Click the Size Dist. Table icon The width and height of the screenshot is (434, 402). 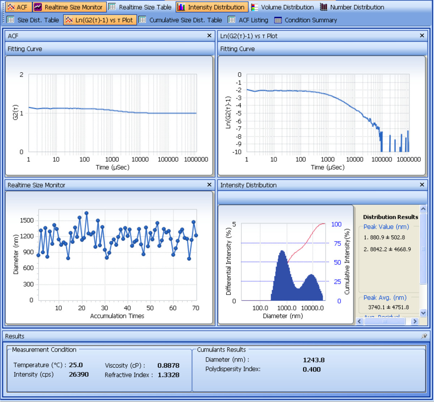coord(11,20)
